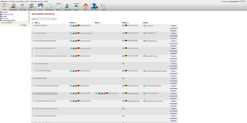Sort the table by Name column
Viewport: 247px width, 123px height.
coord(36,23)
